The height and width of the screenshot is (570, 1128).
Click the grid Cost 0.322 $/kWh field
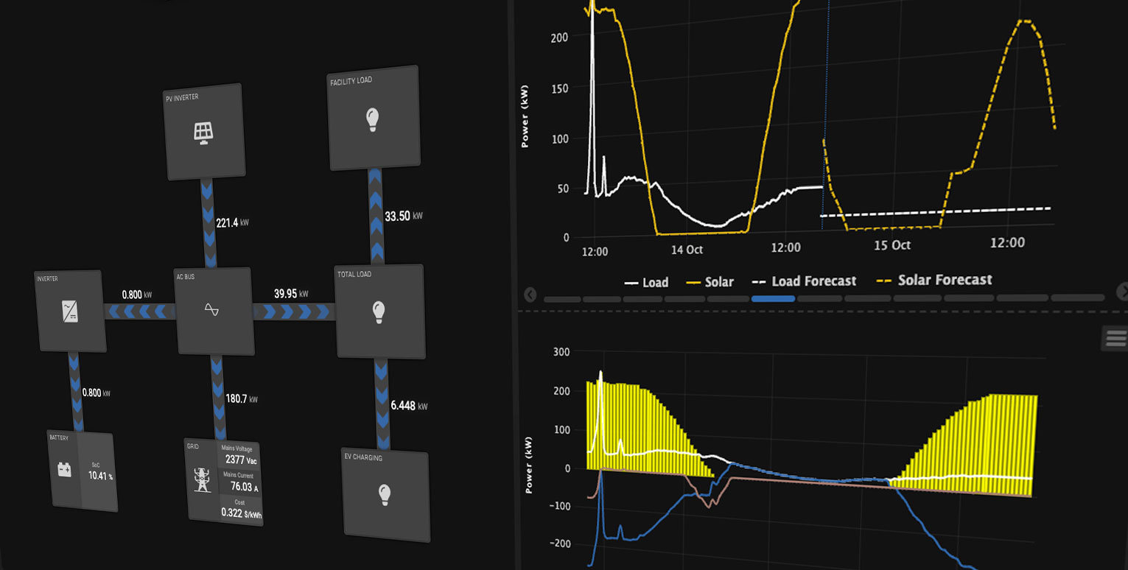(239, 507)
